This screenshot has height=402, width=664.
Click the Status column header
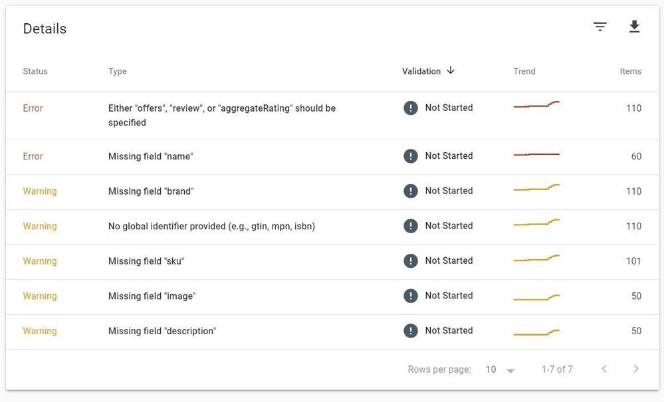(35, 71)
